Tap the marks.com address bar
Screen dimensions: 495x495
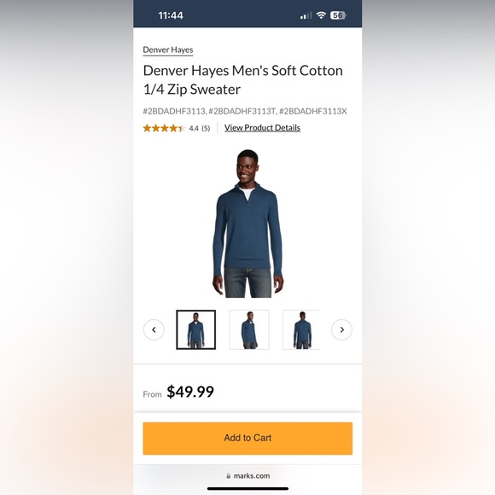coord(247,475)
